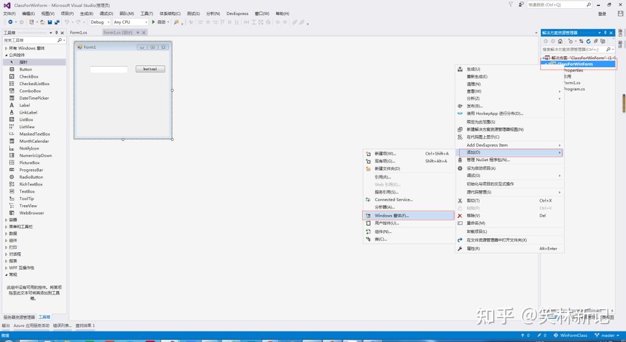
Task: Click the green Start debugging arrow
Action: tap(153, 23)
